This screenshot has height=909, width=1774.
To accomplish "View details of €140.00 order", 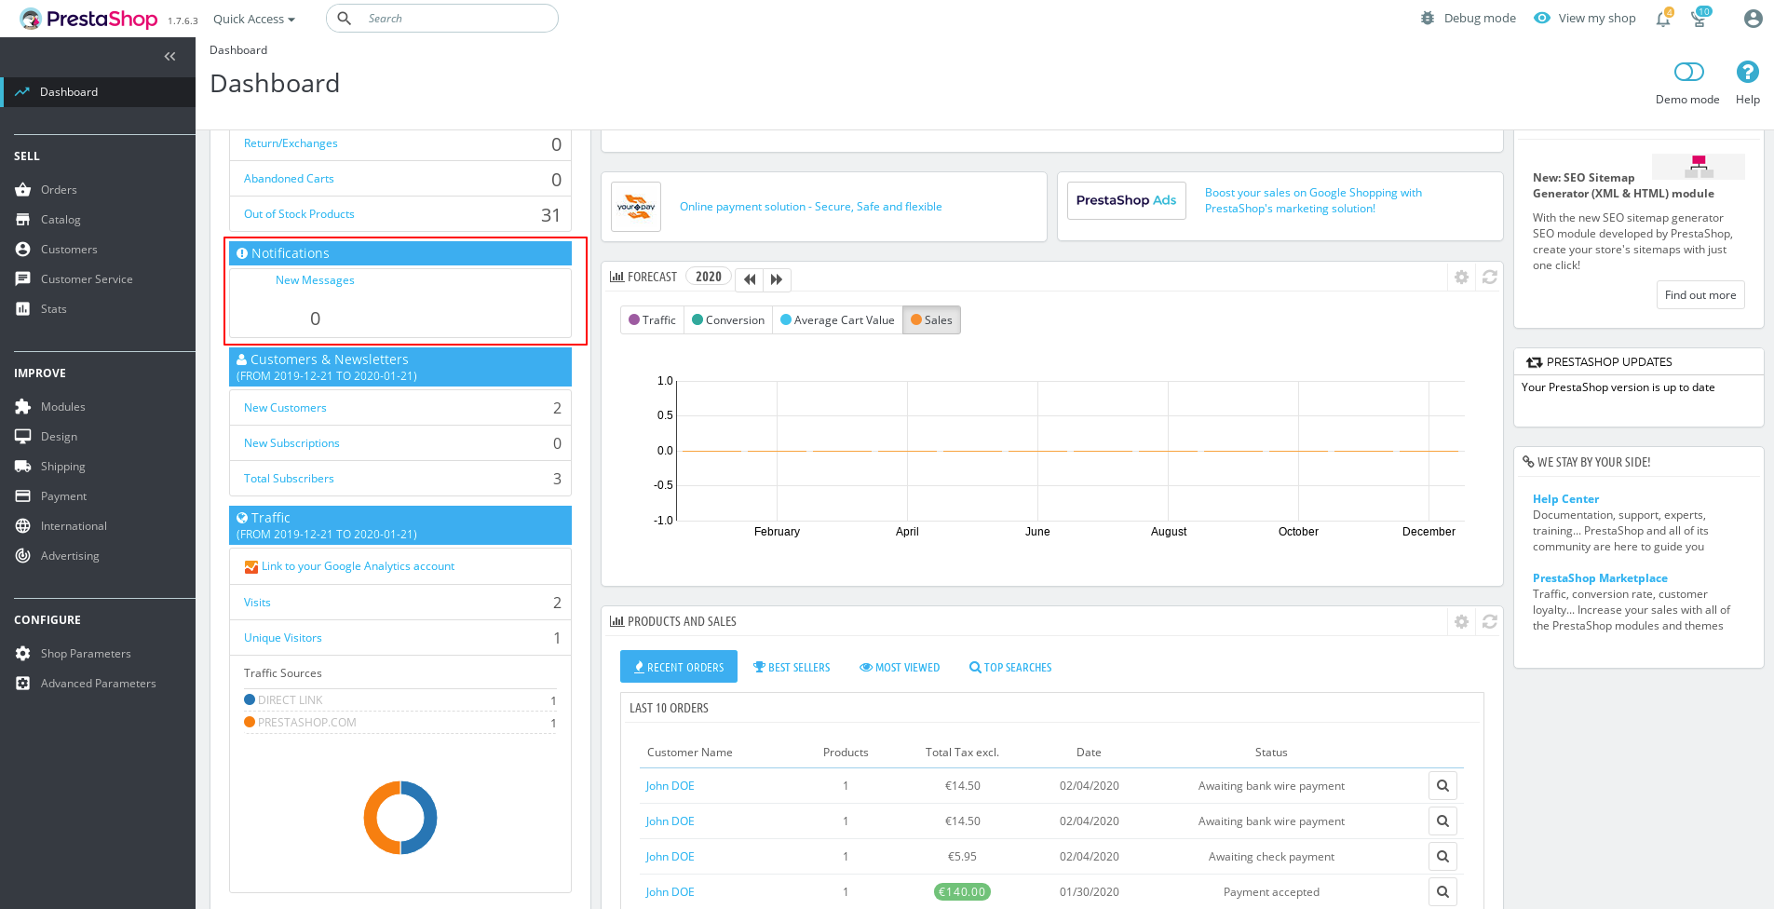I will 1442,892.
